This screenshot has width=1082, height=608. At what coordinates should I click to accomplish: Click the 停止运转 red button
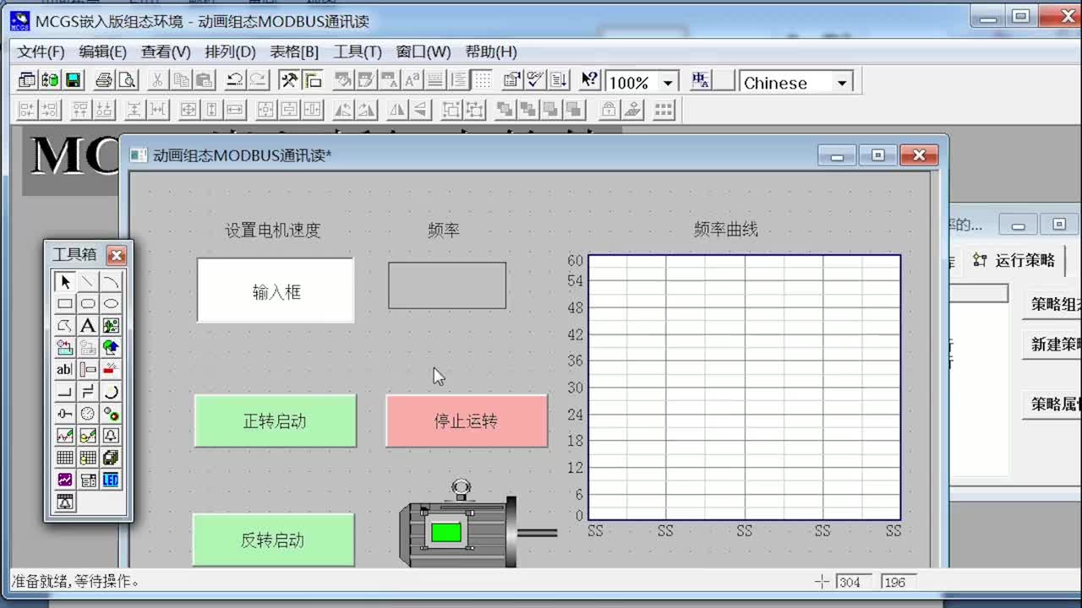click(x=467, y=421)
